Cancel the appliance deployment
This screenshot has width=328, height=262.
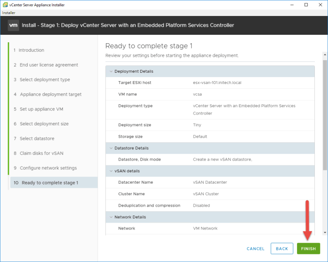click(255, 248)
